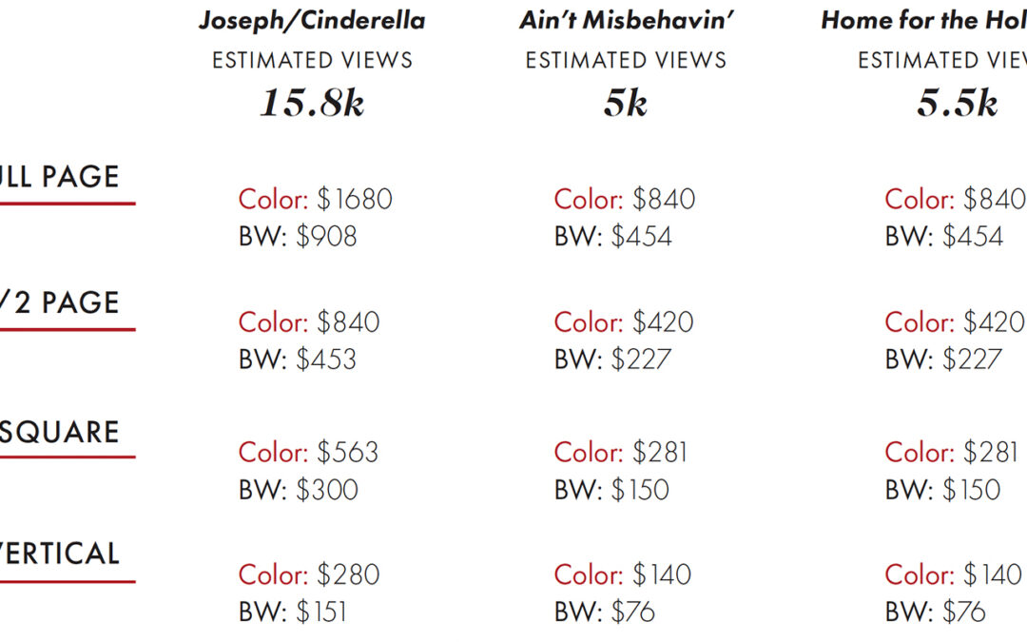The height and width of the screenshot is (642, 1027).
Task: Select BW $453 half page price
Action: pos(298,360)
